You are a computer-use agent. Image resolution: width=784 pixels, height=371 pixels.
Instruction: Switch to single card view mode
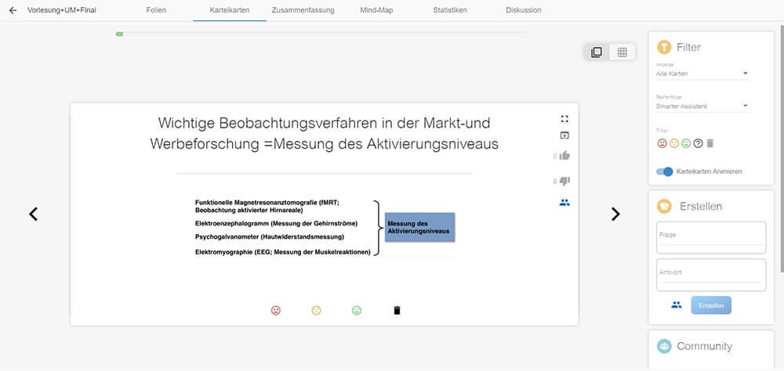click(597, 52)
